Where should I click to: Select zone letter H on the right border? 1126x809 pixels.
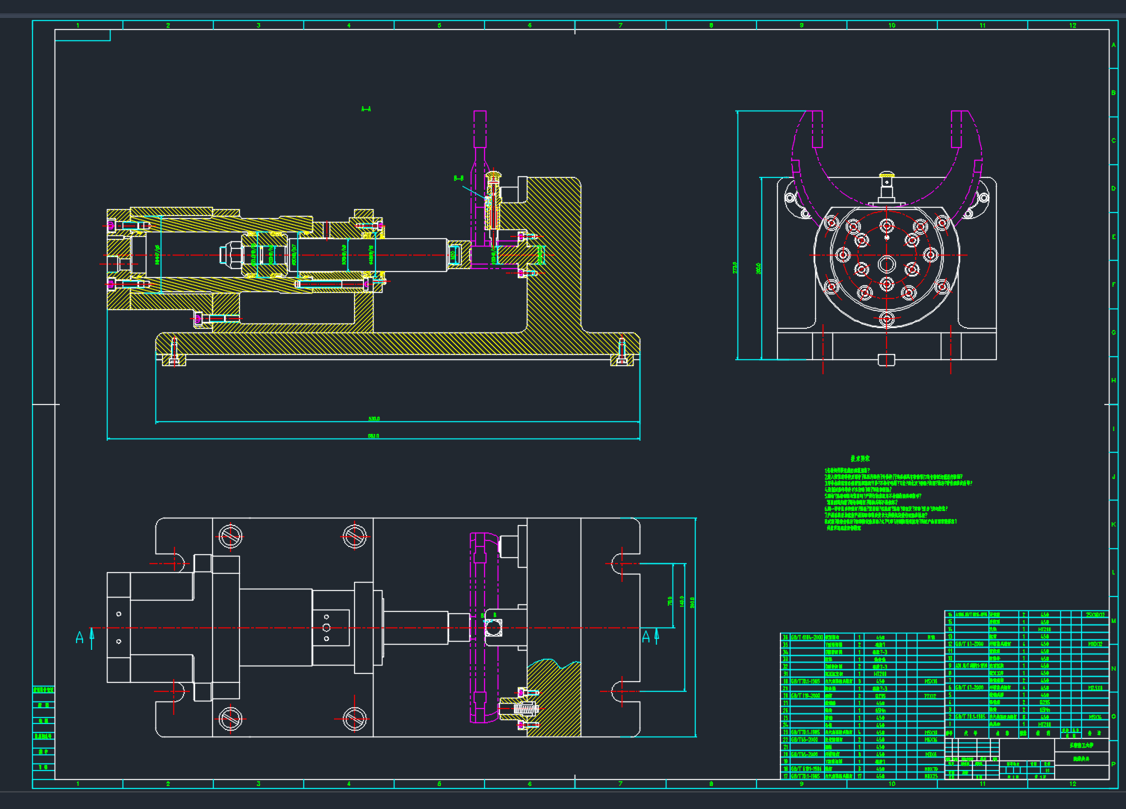point(1114,381)
